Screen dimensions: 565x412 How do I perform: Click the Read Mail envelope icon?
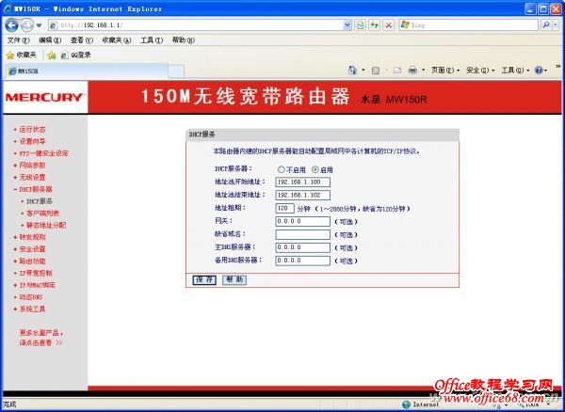(397, 71)
